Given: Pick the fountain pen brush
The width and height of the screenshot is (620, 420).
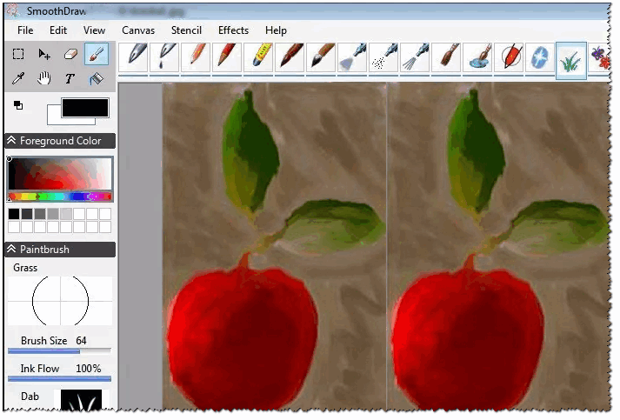Looking at the screenshot, I should [134, 57].
